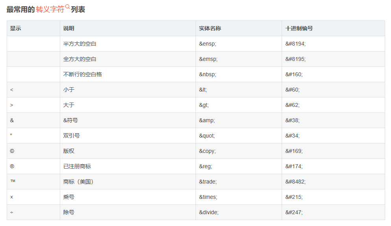This screenshot has width=391, height=226.
Task: Click the 十进制编号 column header
Action: [299, 28]
